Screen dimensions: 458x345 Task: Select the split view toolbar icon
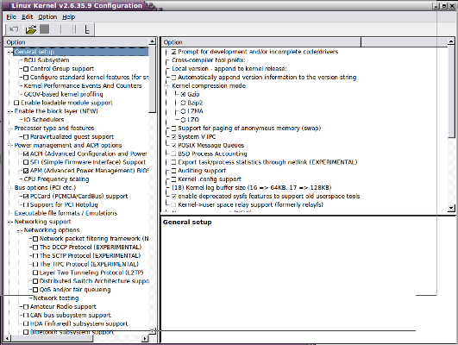74,29
